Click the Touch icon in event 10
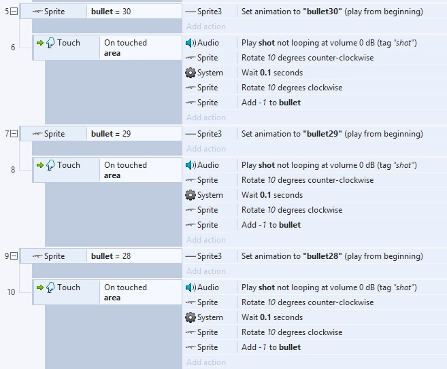447x369 pixels. pos(50,287)
